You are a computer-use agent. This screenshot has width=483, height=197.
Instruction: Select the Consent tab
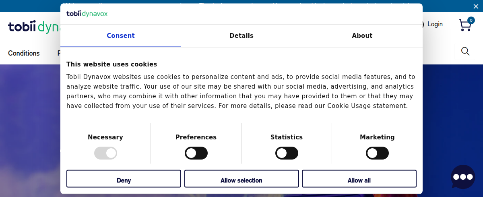[121, 36]
